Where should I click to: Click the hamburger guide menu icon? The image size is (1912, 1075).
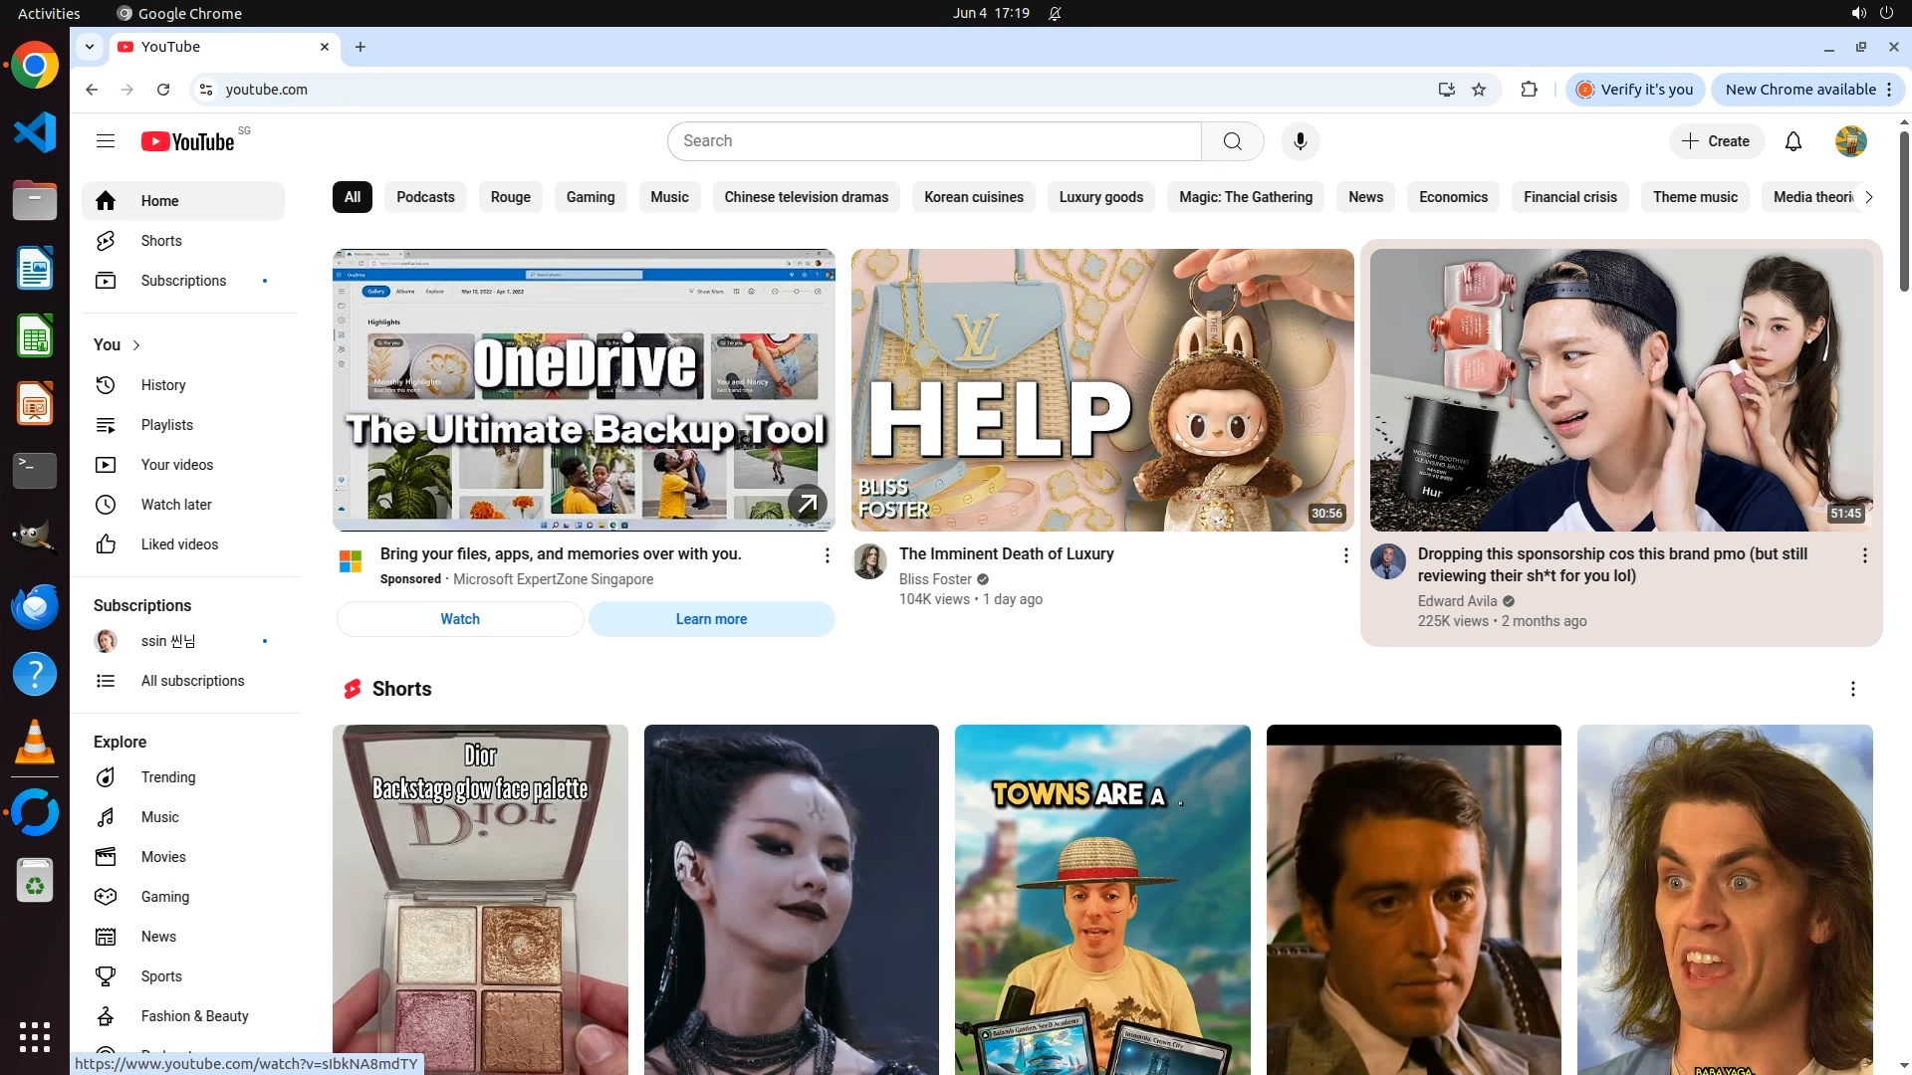coord(106,141)
